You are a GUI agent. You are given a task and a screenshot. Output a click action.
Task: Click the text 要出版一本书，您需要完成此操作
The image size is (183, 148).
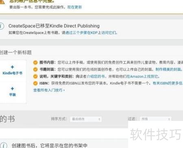pos(37,7)
